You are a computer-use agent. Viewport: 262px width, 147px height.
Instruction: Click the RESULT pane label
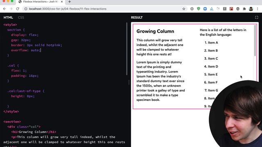pyautogui.click(x=137, y=18)
